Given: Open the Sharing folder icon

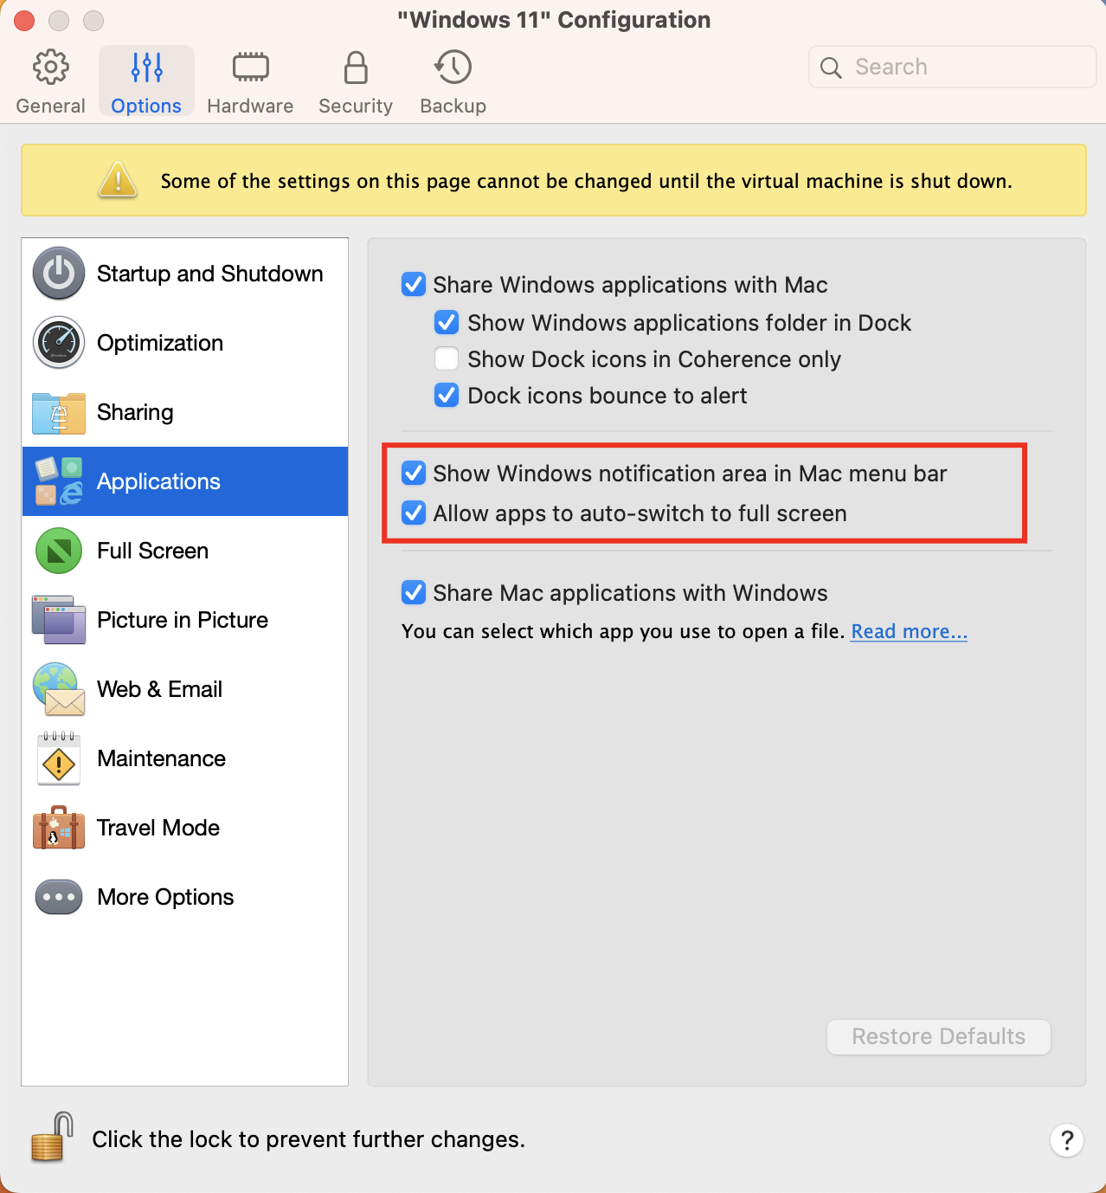Looking at the screenshot, I should click(59, 413).
